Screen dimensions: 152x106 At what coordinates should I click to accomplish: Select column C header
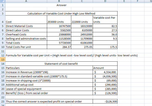pyautogui.click(x=82, y=1)
